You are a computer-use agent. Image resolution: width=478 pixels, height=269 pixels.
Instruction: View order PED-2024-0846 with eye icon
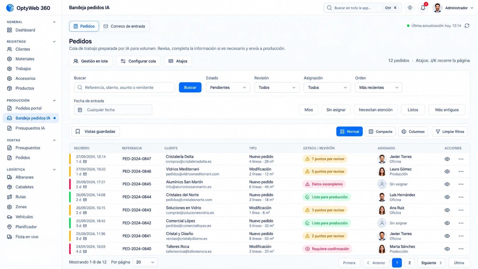[x=447, y=172]
